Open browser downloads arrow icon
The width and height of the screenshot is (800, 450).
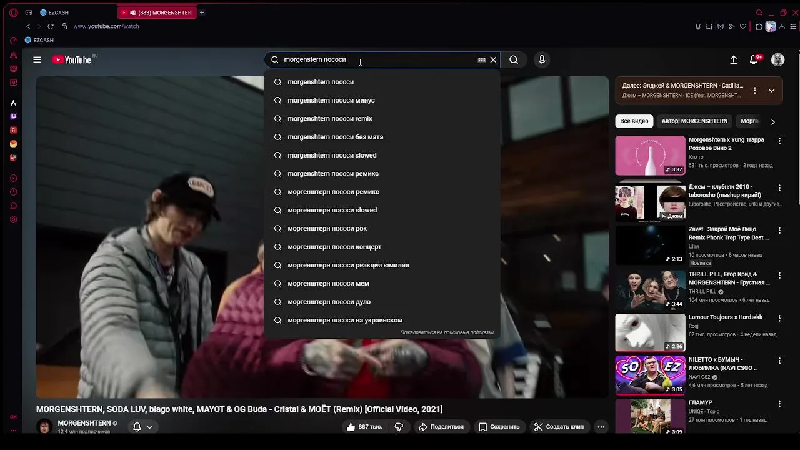pyautogui.click(x=782, y=26)
